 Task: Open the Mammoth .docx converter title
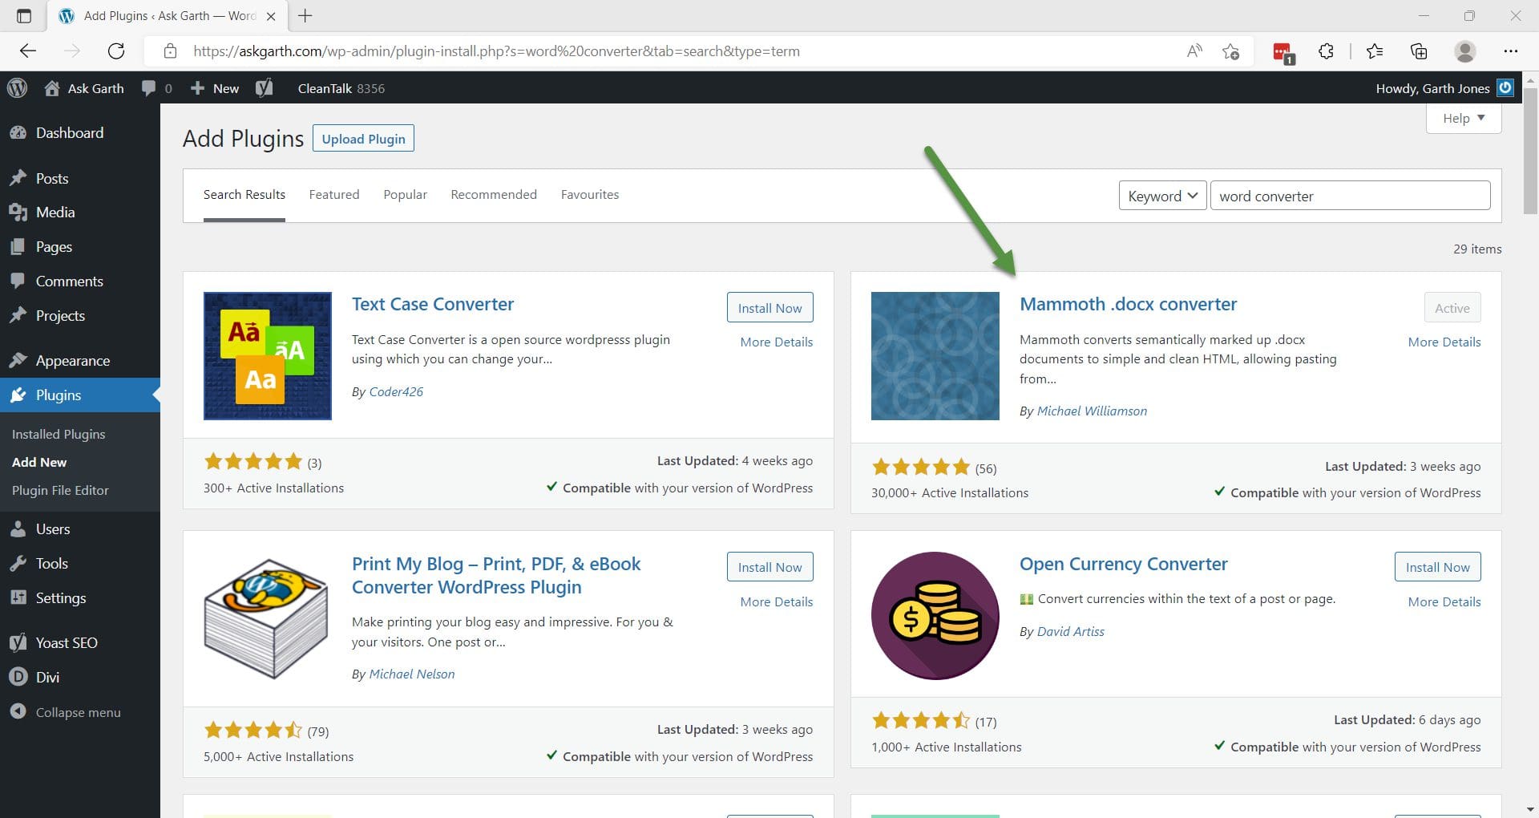(x=1128, y=305)
